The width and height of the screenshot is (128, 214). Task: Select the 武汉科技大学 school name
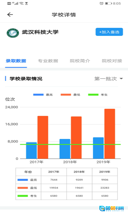click(40, 32)
